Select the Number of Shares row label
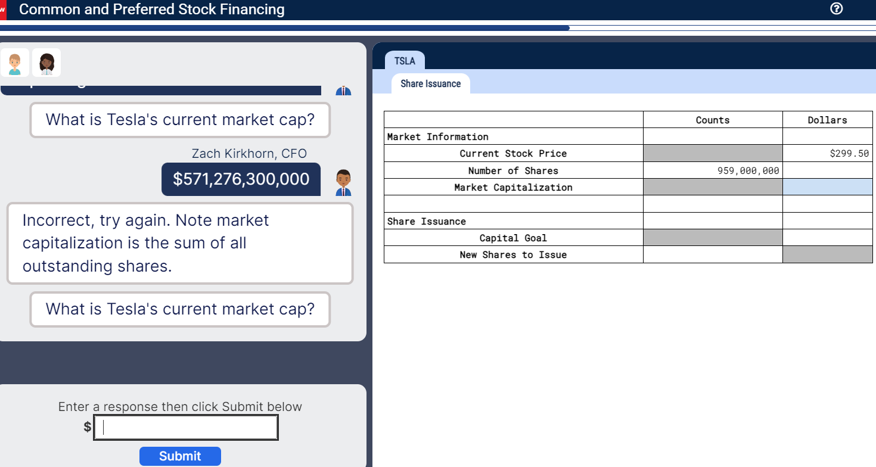 (x=514, y=170)
